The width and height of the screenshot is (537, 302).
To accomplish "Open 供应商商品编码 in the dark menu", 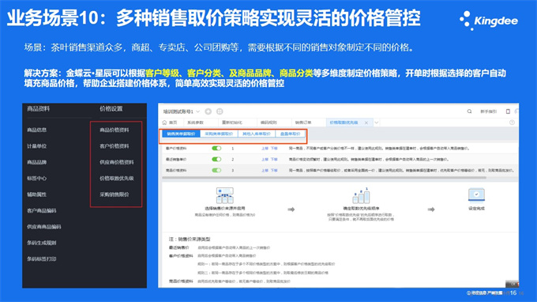I will (44, 227).
